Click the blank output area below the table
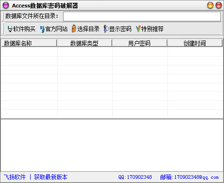224x183 pixels. (112, 145)
